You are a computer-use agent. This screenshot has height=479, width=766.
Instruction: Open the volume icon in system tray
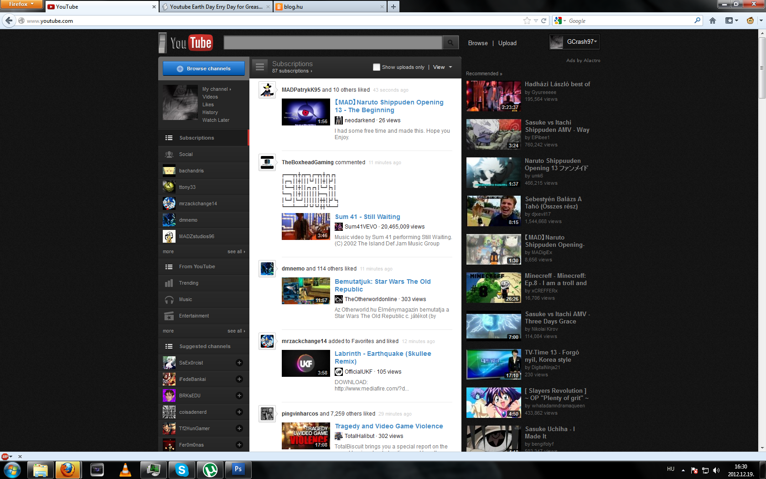pos(716,470)
